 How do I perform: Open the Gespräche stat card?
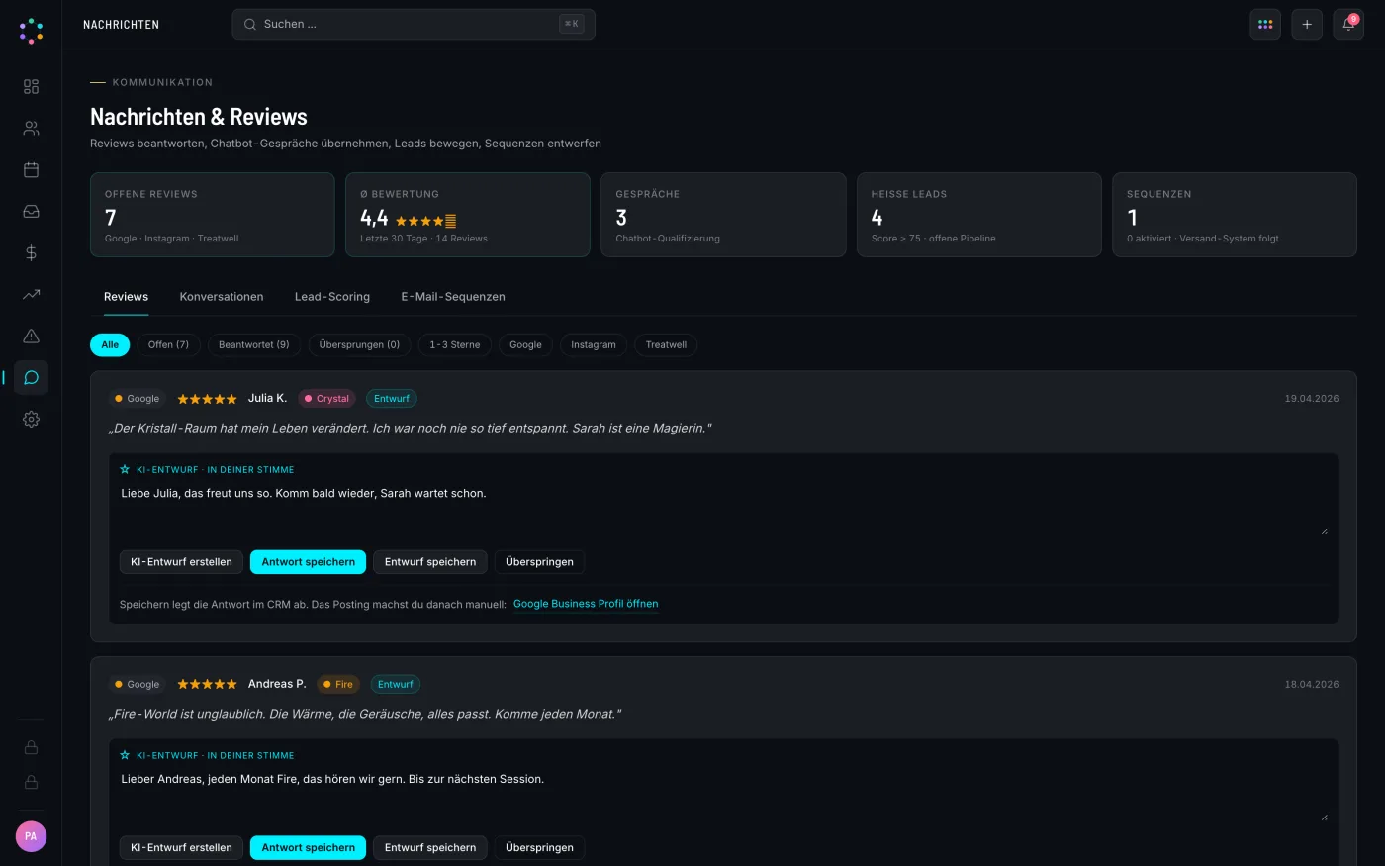723,215
